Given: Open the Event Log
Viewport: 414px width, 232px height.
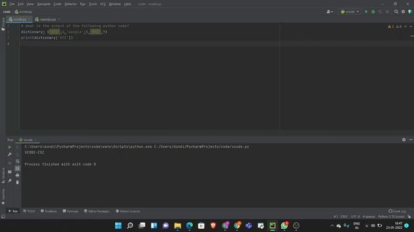Looking at the screenshot, I should click(x=397, y=211).
